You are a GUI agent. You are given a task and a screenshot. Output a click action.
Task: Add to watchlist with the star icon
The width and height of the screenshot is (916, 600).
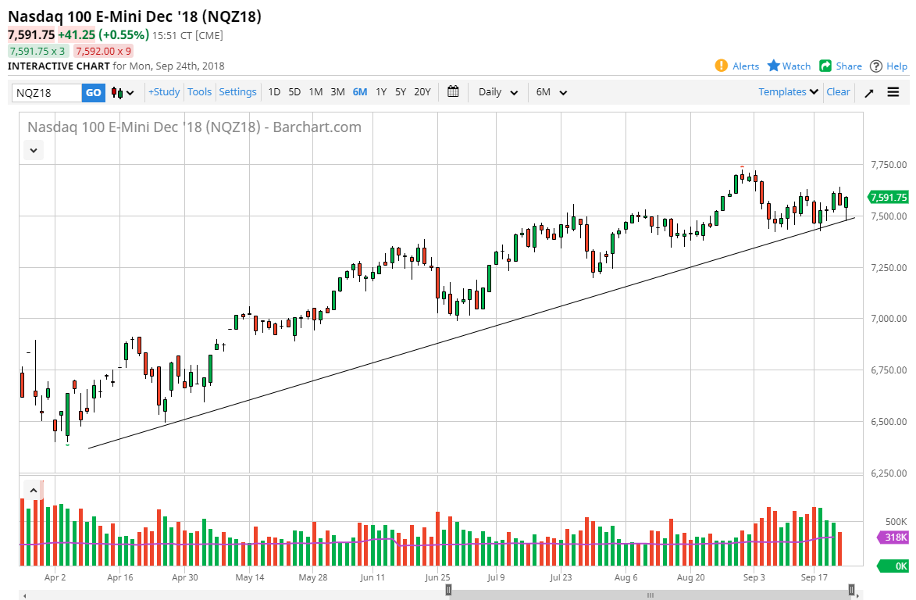pos(774,66)
